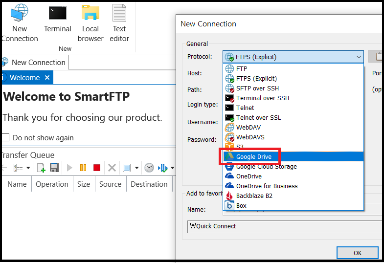Click the add new queue item icon
Viewport: 384px width, 263px height.
tap(41, 168)
